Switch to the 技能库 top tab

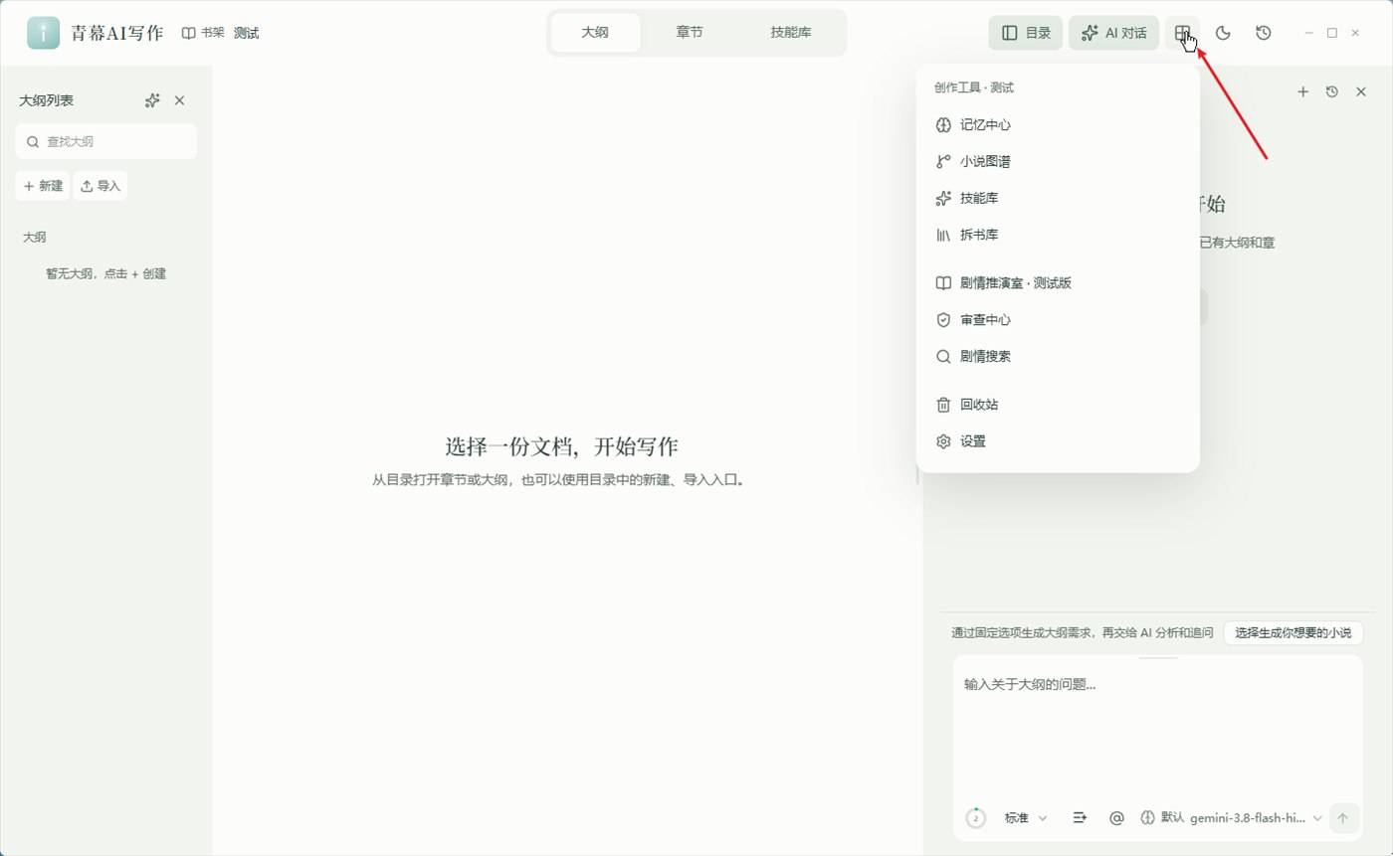[x=791, y=32]
